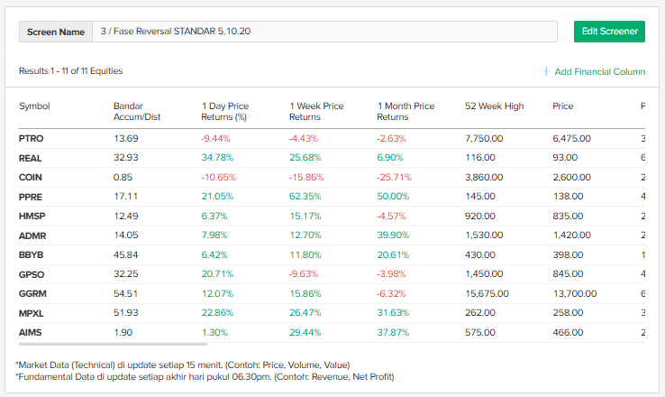Screen dimensions: 665x397
Task: Open the REAL stock symbol
Action: tap(31, 158)
